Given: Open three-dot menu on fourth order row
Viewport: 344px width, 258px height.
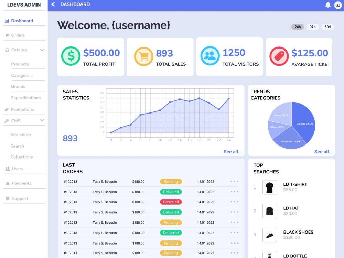Looking at the screenshot, I should tap(235, 212).
